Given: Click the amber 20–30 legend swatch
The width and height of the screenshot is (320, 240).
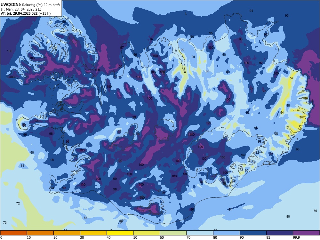Looking at the screenshot, I should tap(67, 233).
